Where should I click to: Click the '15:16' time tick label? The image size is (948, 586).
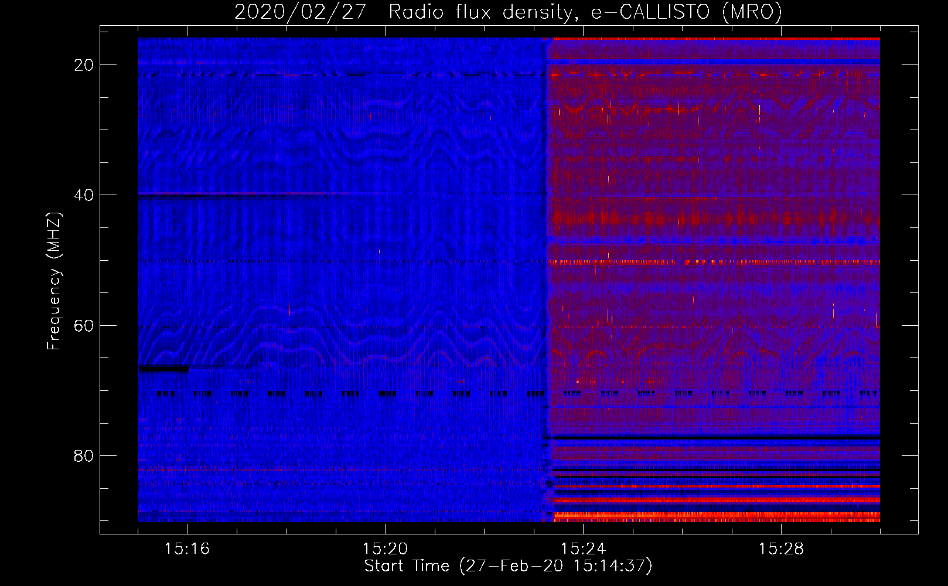point(187,548)
